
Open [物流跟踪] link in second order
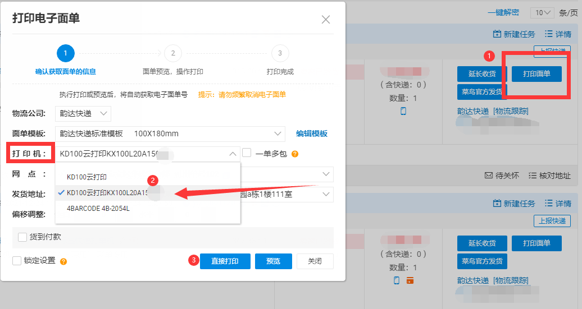[x=511, y=280]
